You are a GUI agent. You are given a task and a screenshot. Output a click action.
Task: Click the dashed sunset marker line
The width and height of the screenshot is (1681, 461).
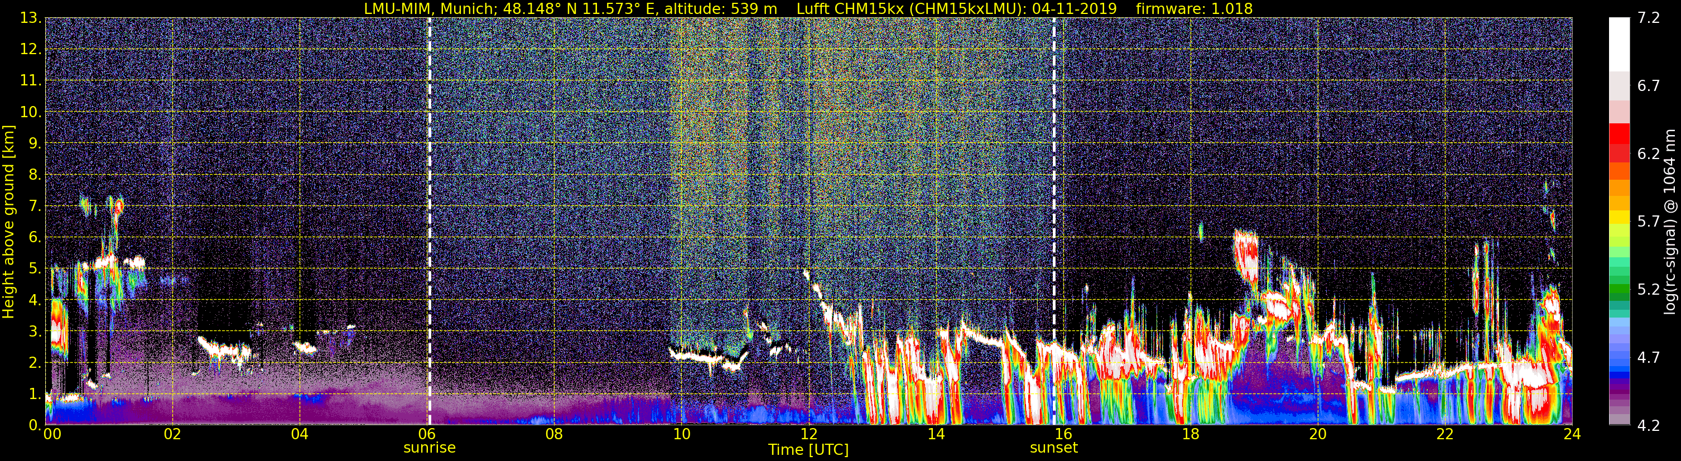1054,222
